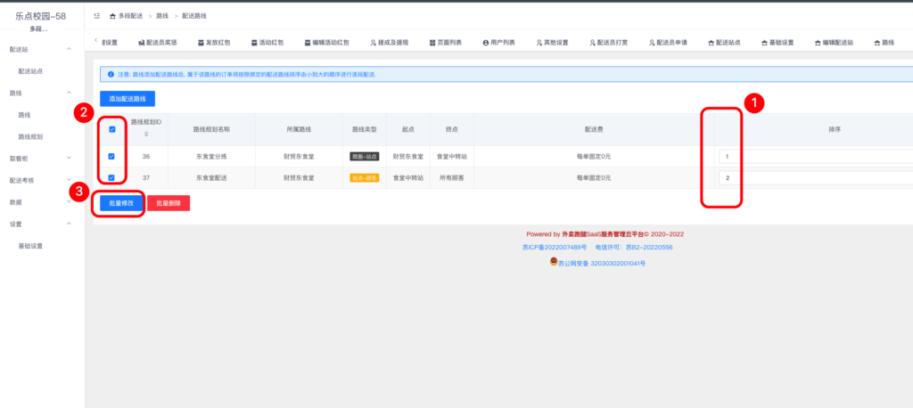Click the 用户列表 tab icon

tap(484, 43)
